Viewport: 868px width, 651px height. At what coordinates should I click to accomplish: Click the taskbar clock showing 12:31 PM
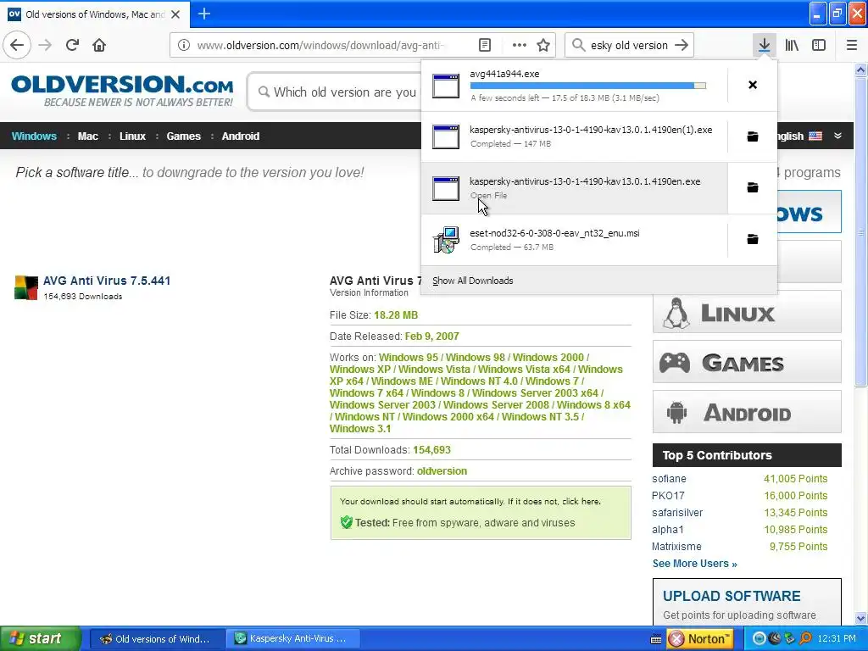pyautogui.click(x=836, y=639)
